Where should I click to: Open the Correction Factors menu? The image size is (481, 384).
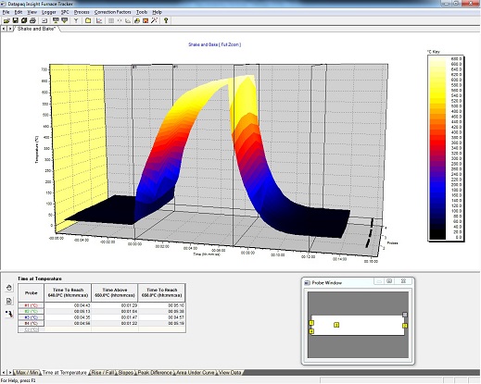[113, 12]
